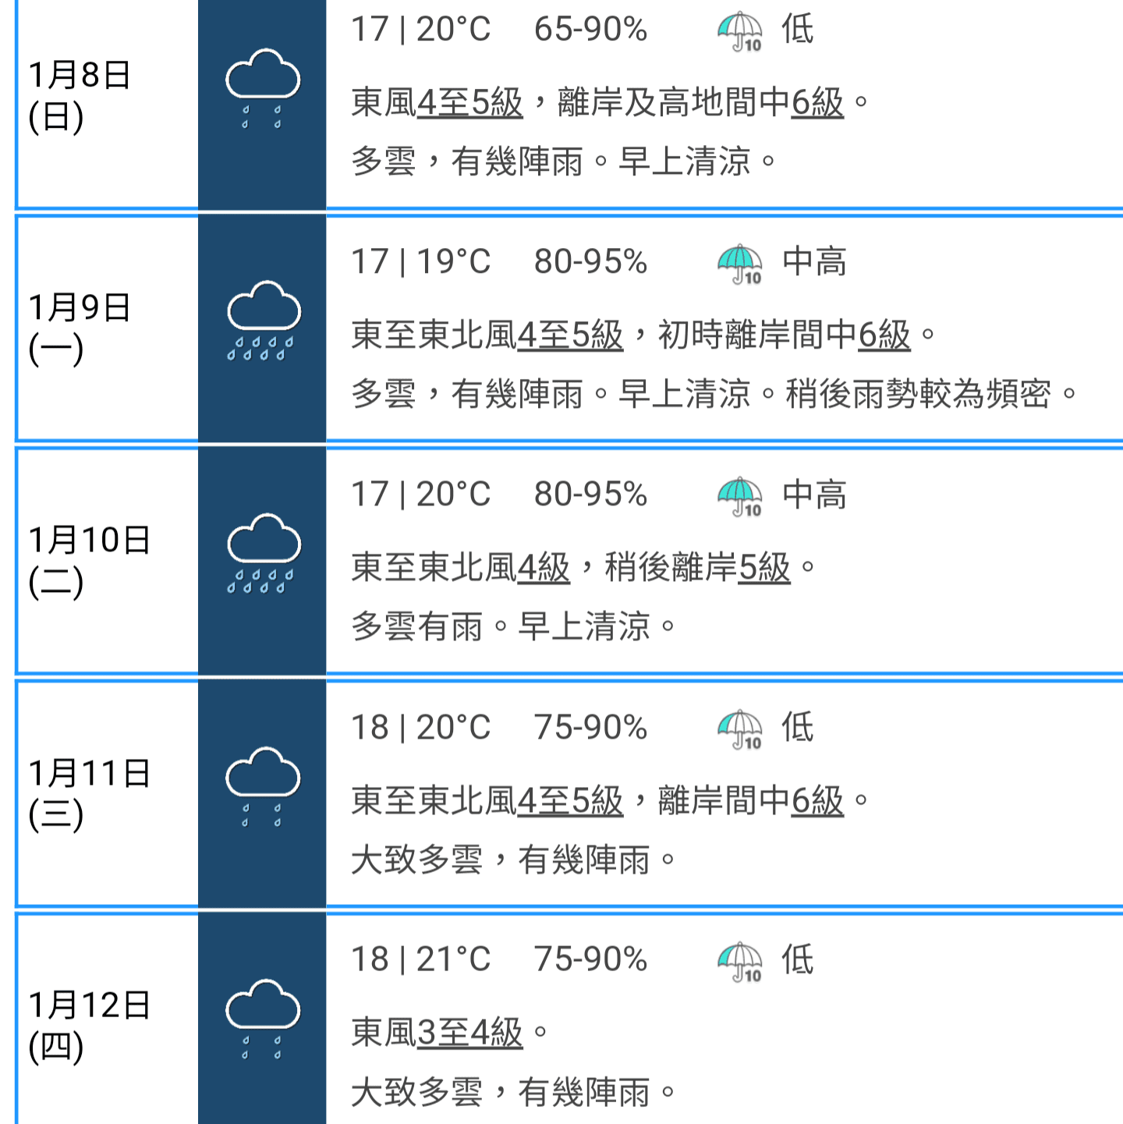Open the 4至5級 link in 1月9日 forecast
The height and width of the screenshot is (1124, 1123).
pyautogui.click(x=570, y=335)
